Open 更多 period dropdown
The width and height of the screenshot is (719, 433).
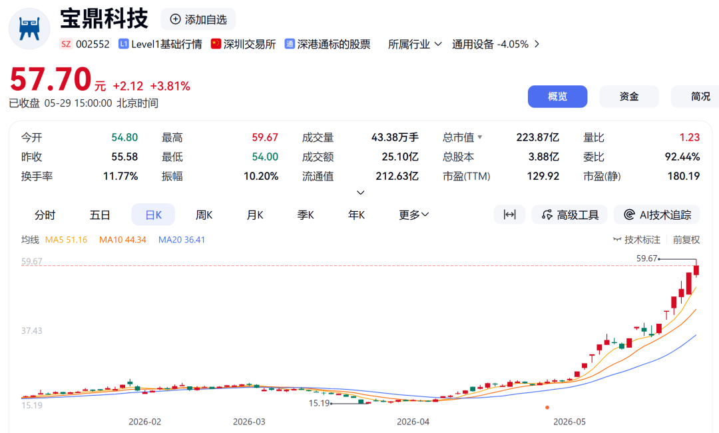click(413, 215)
